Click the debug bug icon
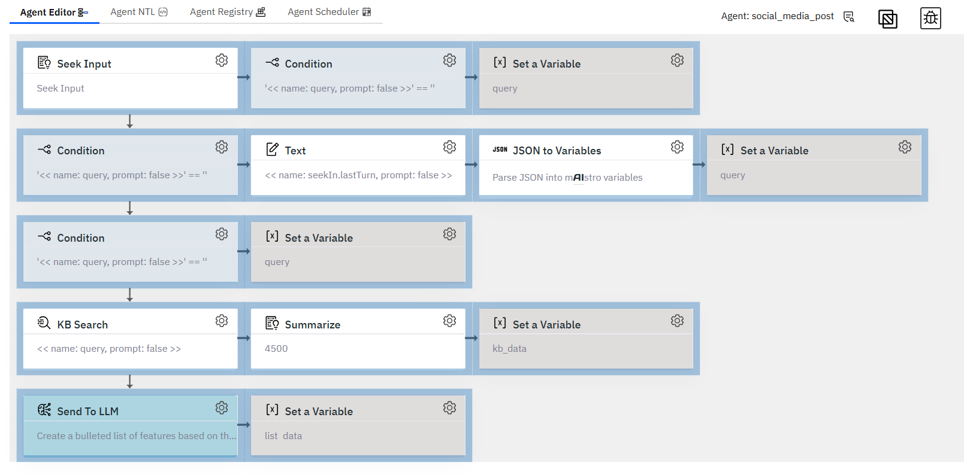Screen dimensions: 964x475 930,19
